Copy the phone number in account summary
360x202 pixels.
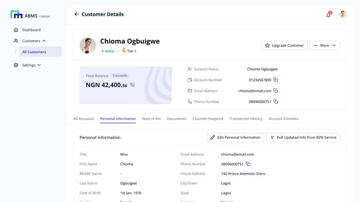pos(276,102)
